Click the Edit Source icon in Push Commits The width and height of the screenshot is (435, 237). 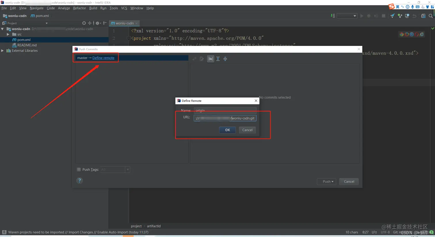point(202,59)
